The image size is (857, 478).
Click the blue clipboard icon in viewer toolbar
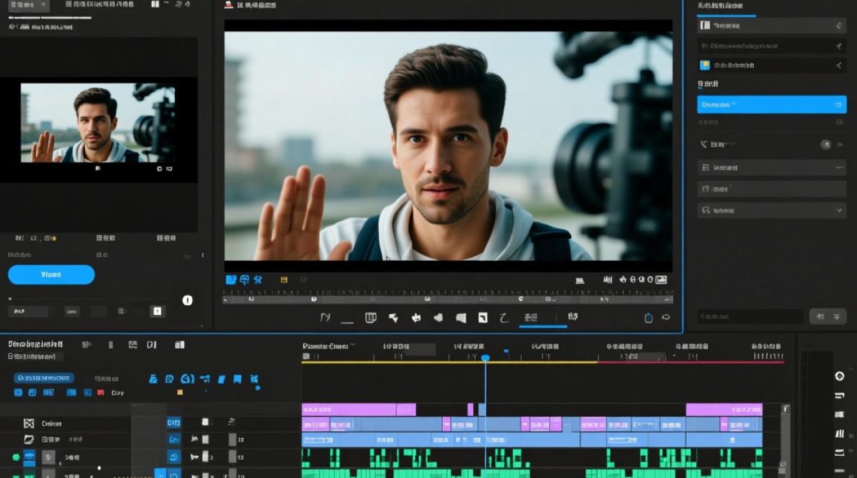click(x=648, y=317)
